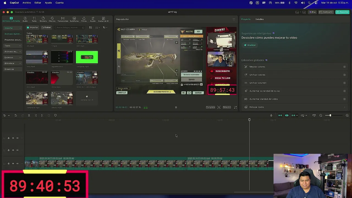Add a marker on the timeline
The image size is (352, 198).
55,115
